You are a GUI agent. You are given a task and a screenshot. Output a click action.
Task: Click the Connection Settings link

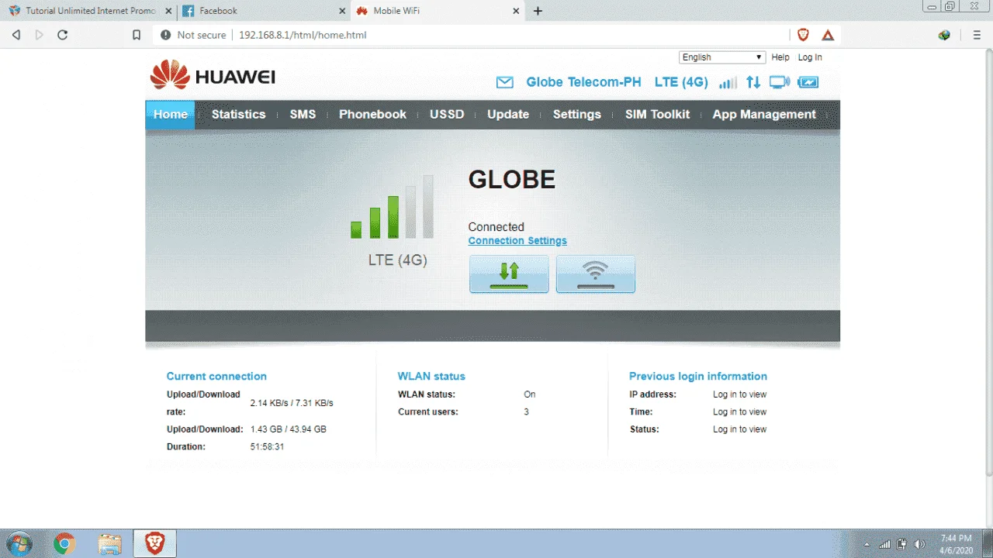pyautogui.click(x=517, y=241)
